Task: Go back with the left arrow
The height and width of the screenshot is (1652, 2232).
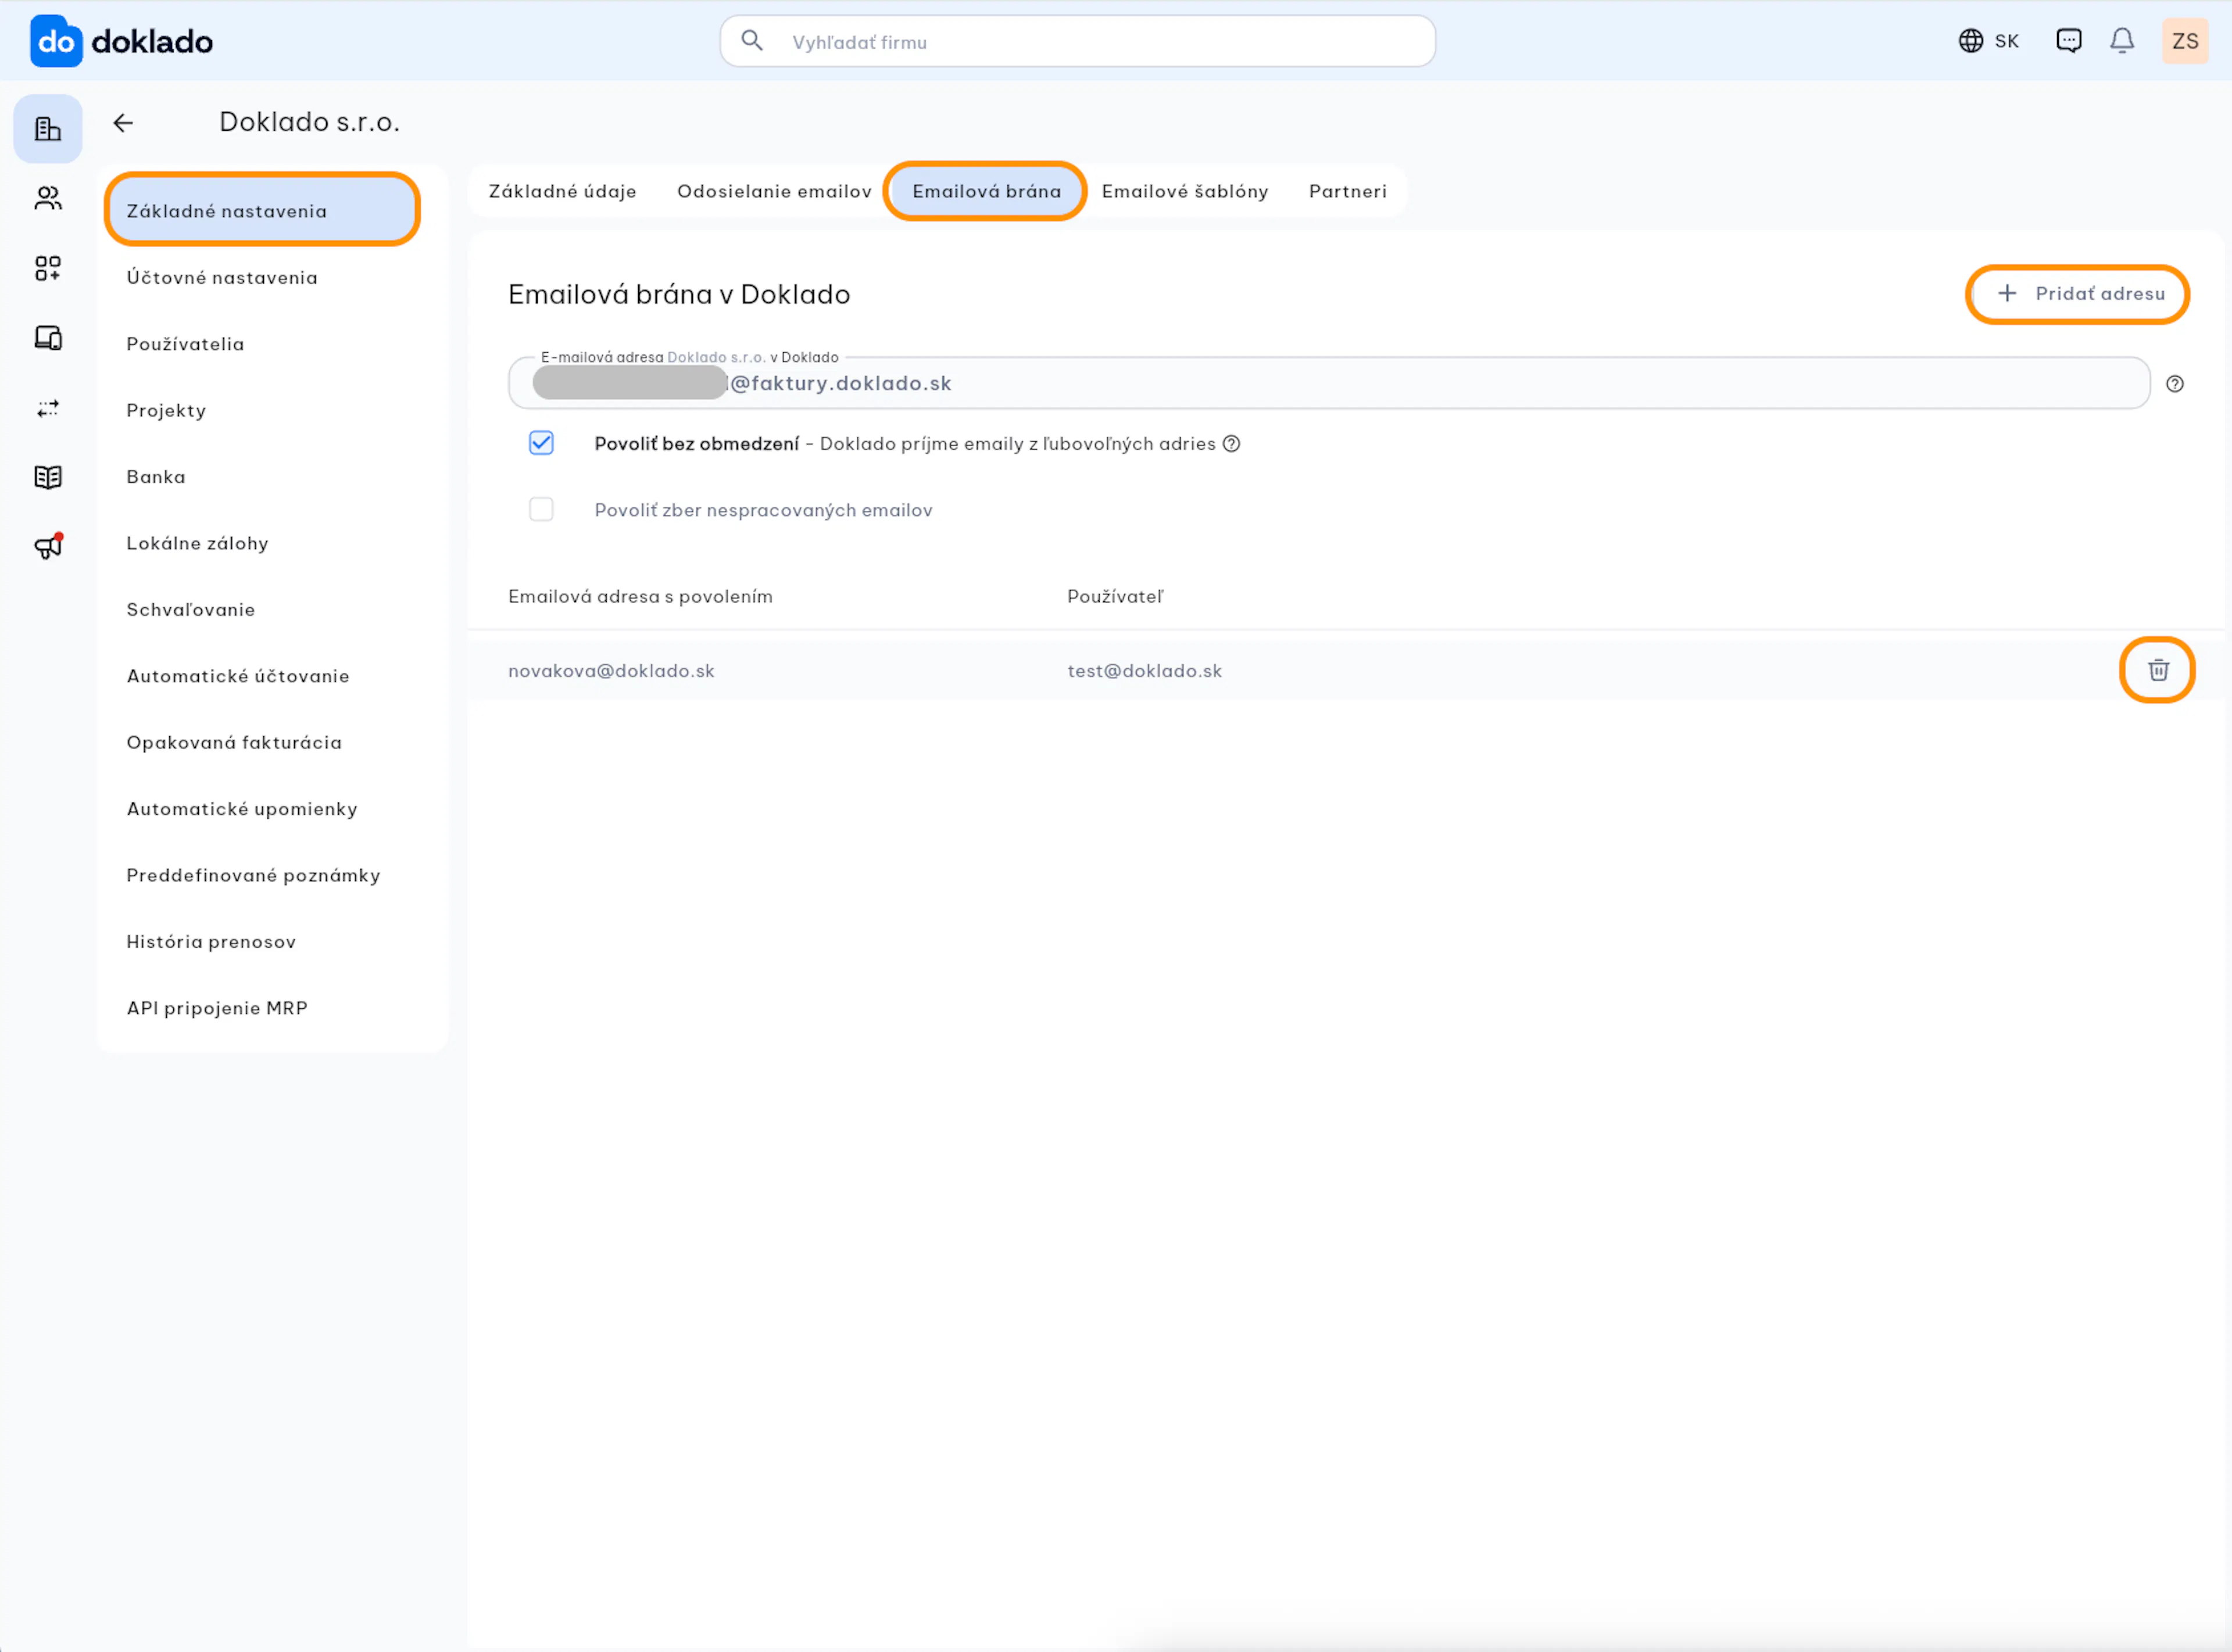Action: 123,123
